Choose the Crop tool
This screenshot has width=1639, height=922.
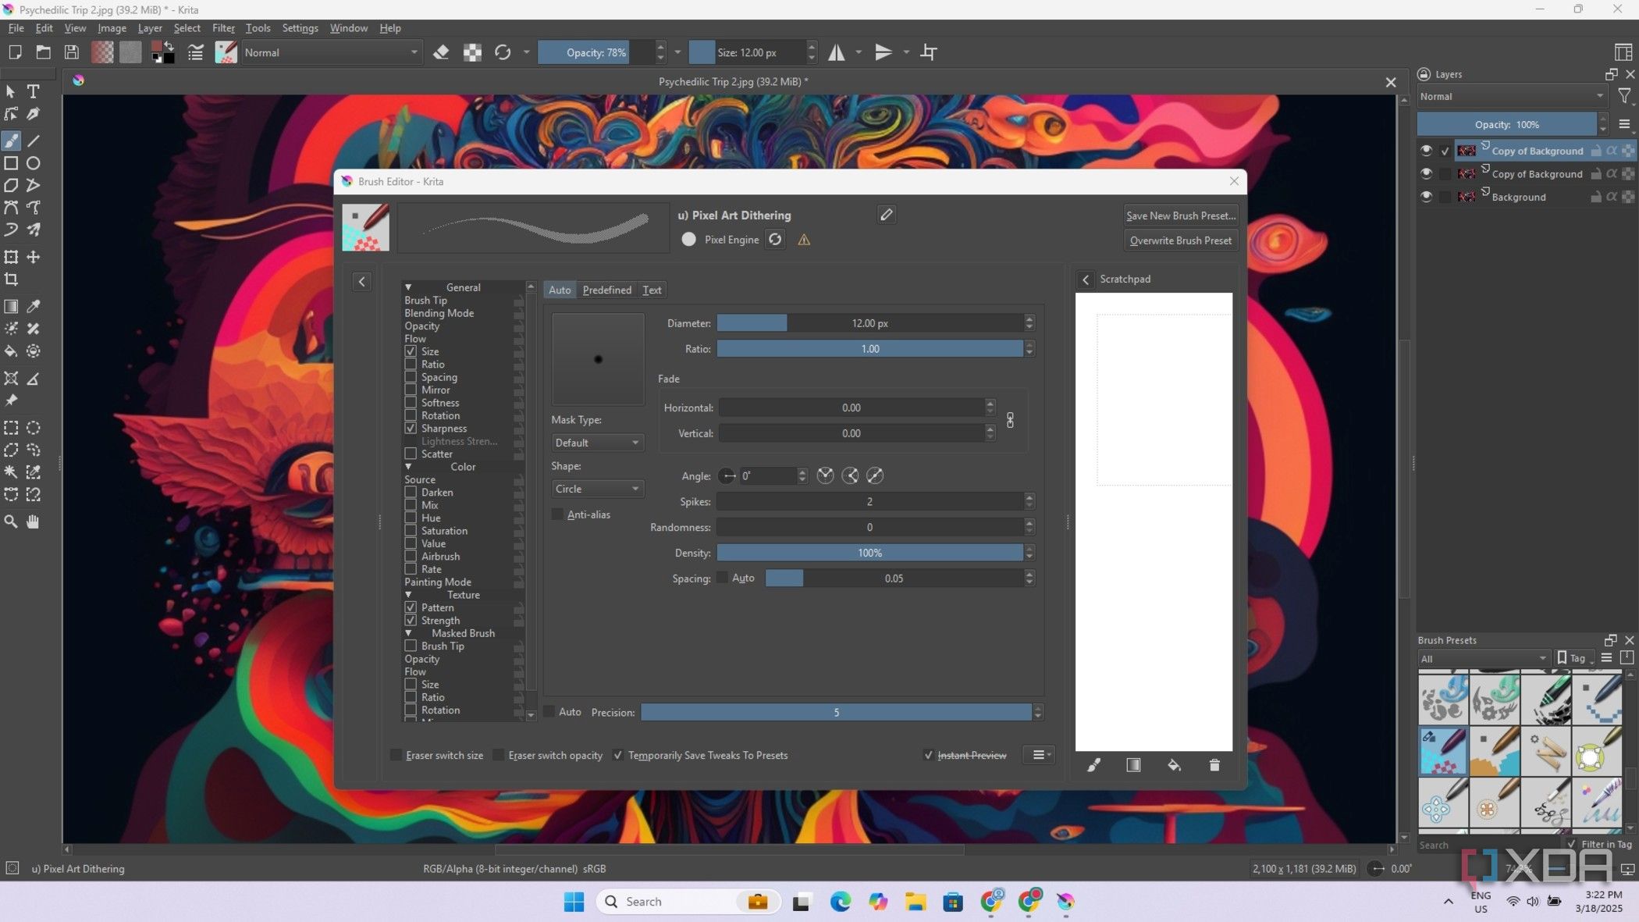point(12,279)
